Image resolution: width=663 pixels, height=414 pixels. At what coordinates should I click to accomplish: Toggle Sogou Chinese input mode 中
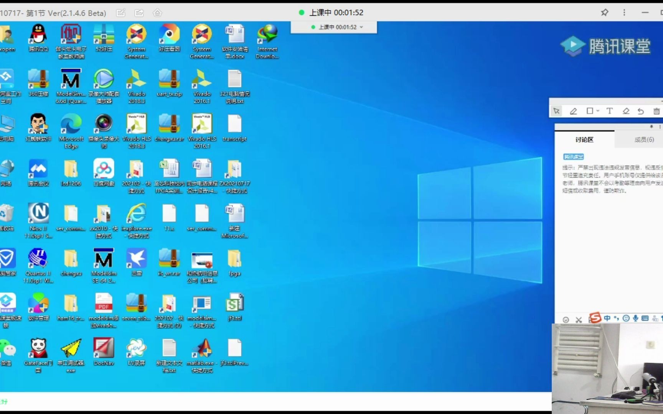[x=607, y=318]
